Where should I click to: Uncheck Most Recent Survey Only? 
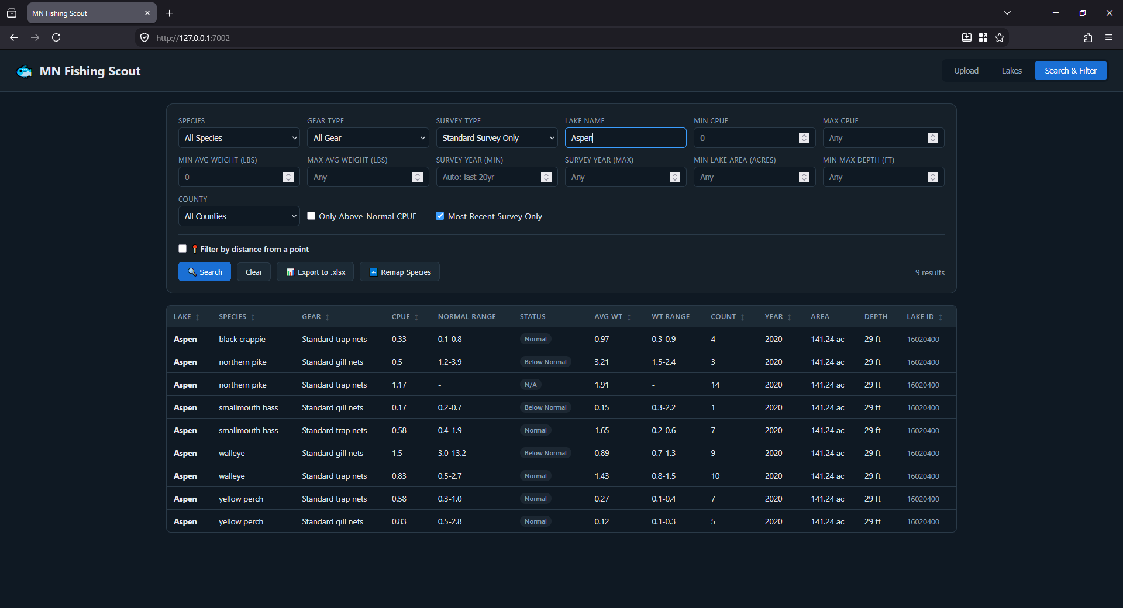[x=440, y=216]
